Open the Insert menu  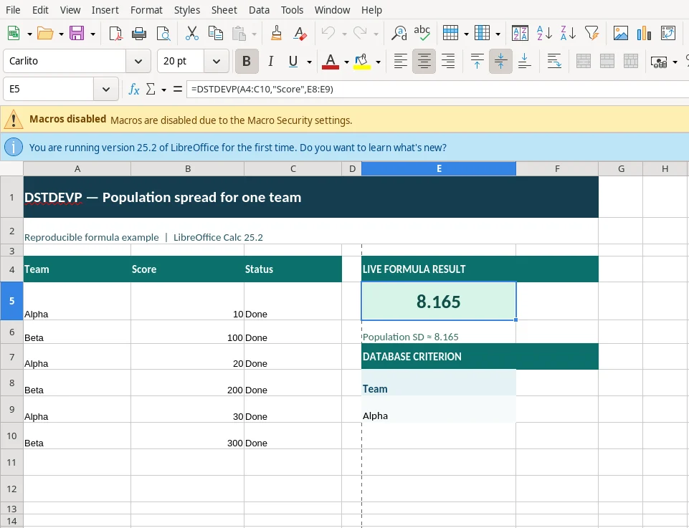[x=105, y=9]
